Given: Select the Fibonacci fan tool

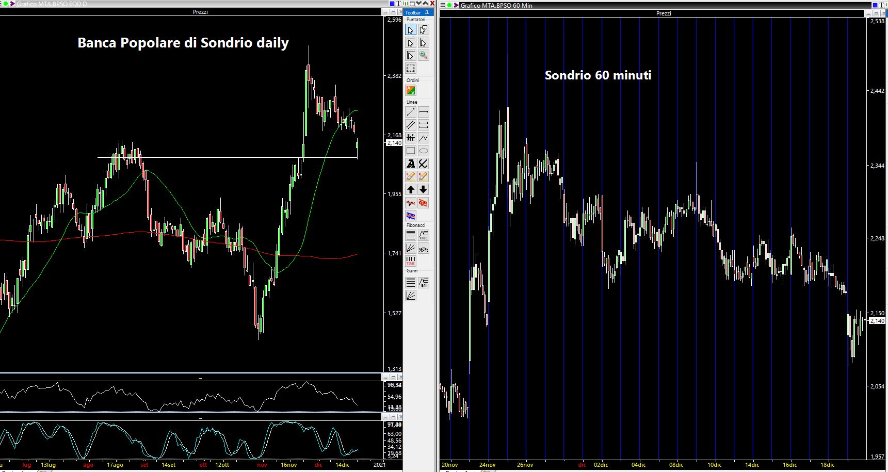Looking at the screenshot, I should coord(411,248).
